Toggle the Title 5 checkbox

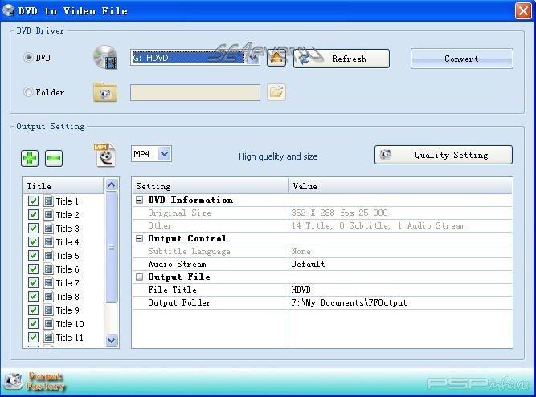point(34,256)
